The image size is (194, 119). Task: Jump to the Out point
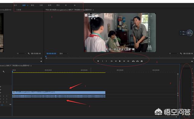[x=128, y=61]
